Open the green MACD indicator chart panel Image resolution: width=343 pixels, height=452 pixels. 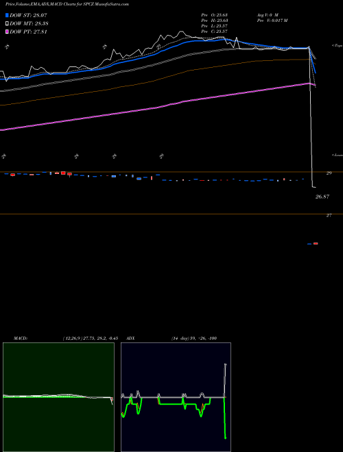coord(58,397)
